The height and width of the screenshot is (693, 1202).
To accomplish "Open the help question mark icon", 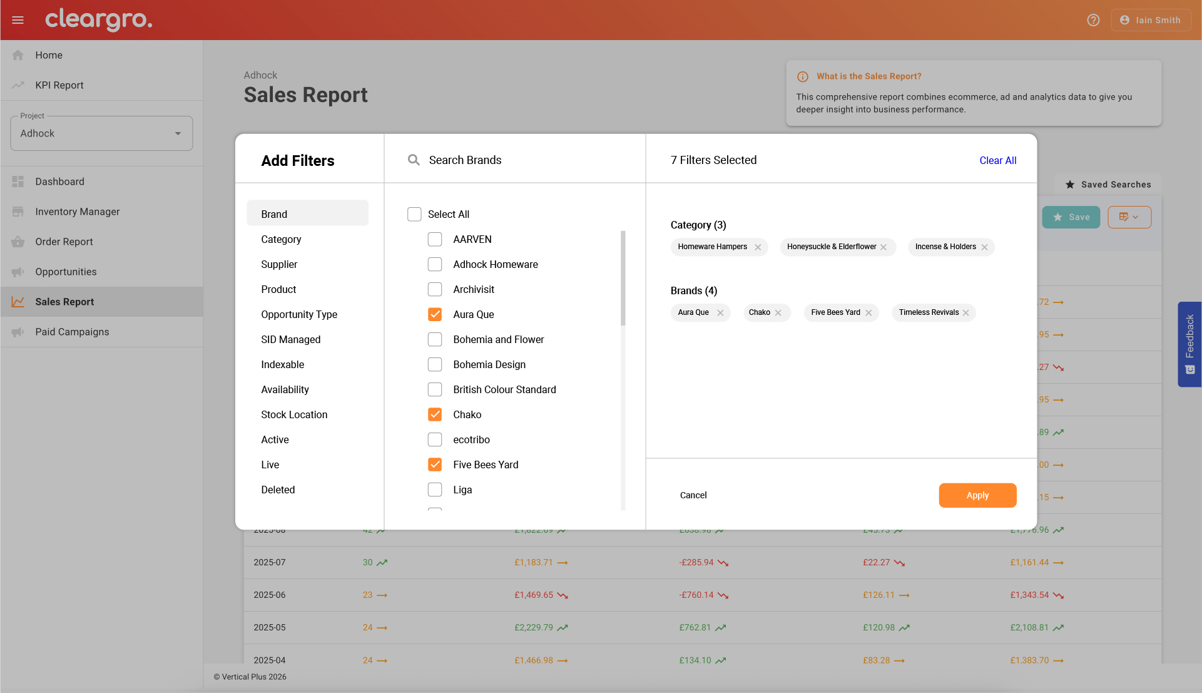I will coord(1093,20).
